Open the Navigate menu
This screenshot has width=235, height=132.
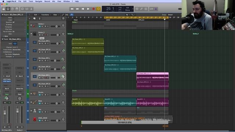click(39, 1)
